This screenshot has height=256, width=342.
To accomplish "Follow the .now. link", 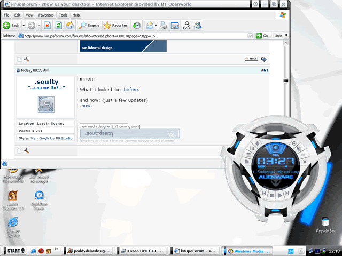I will click(x=86, y=106).
